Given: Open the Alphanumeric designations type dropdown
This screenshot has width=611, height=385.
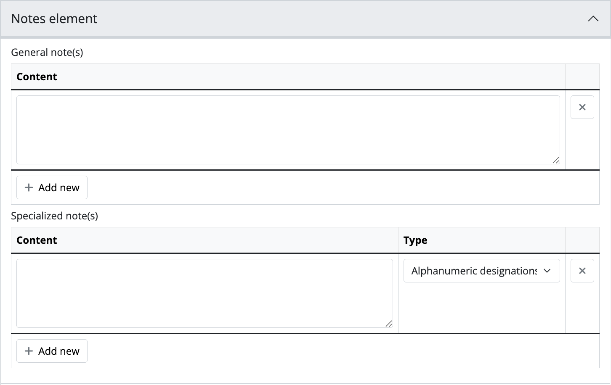Looking at the screenshot, I should pyautogui.click(x=474, y=271).
